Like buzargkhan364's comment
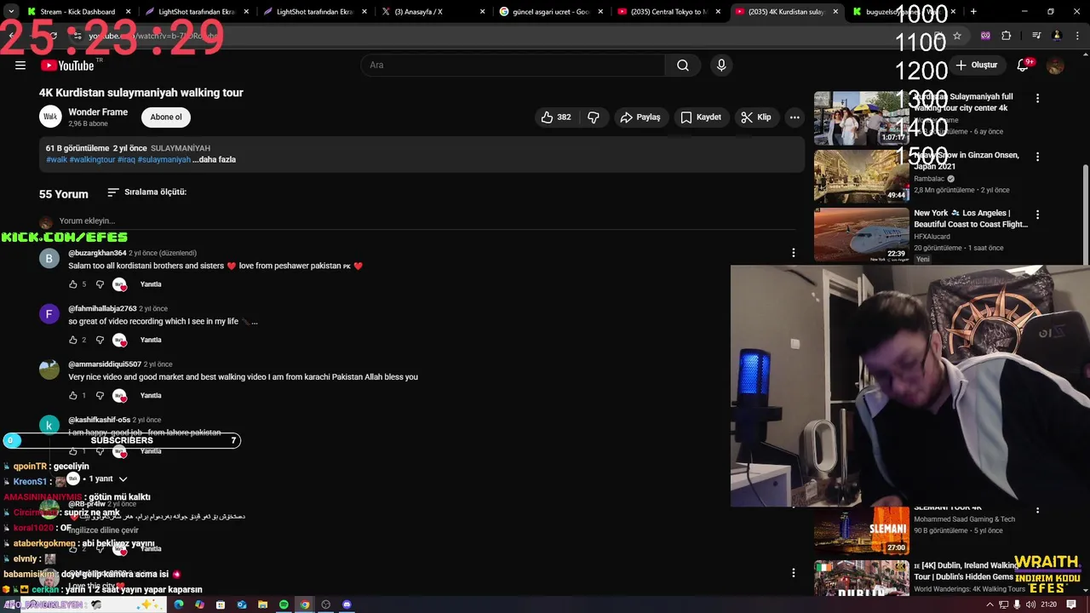 (x=73, y=284)
